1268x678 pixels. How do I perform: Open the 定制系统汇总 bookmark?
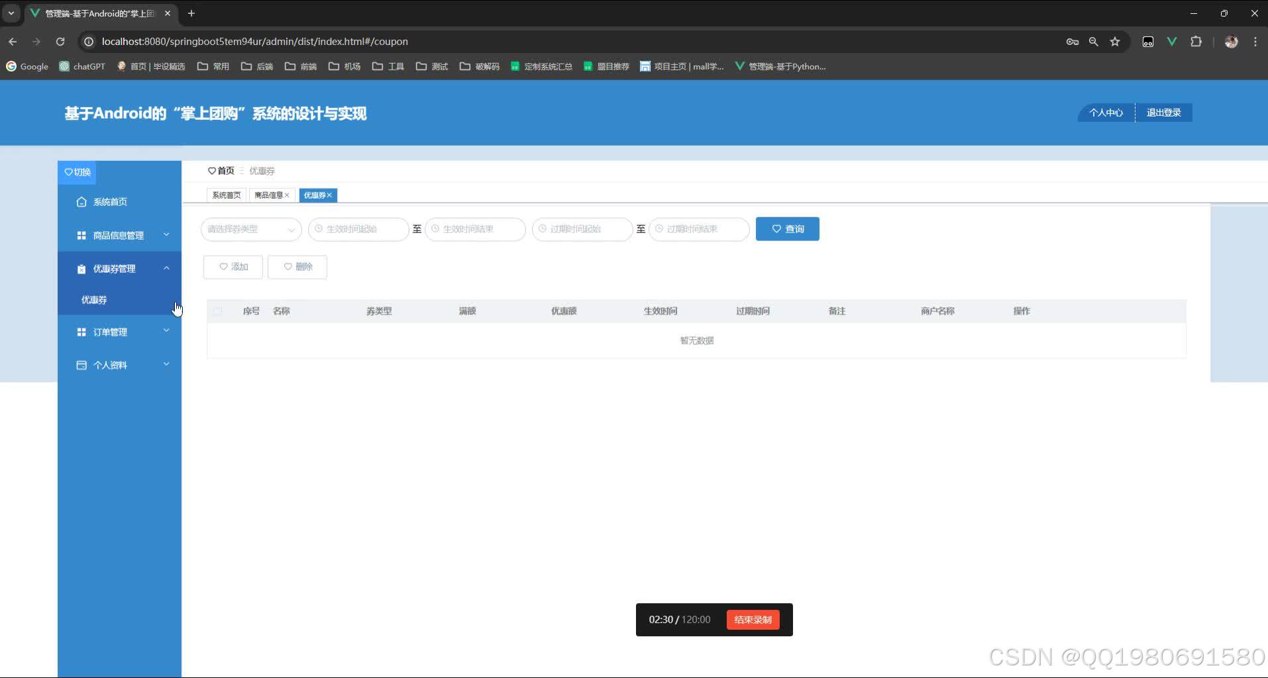pos(541,66)
